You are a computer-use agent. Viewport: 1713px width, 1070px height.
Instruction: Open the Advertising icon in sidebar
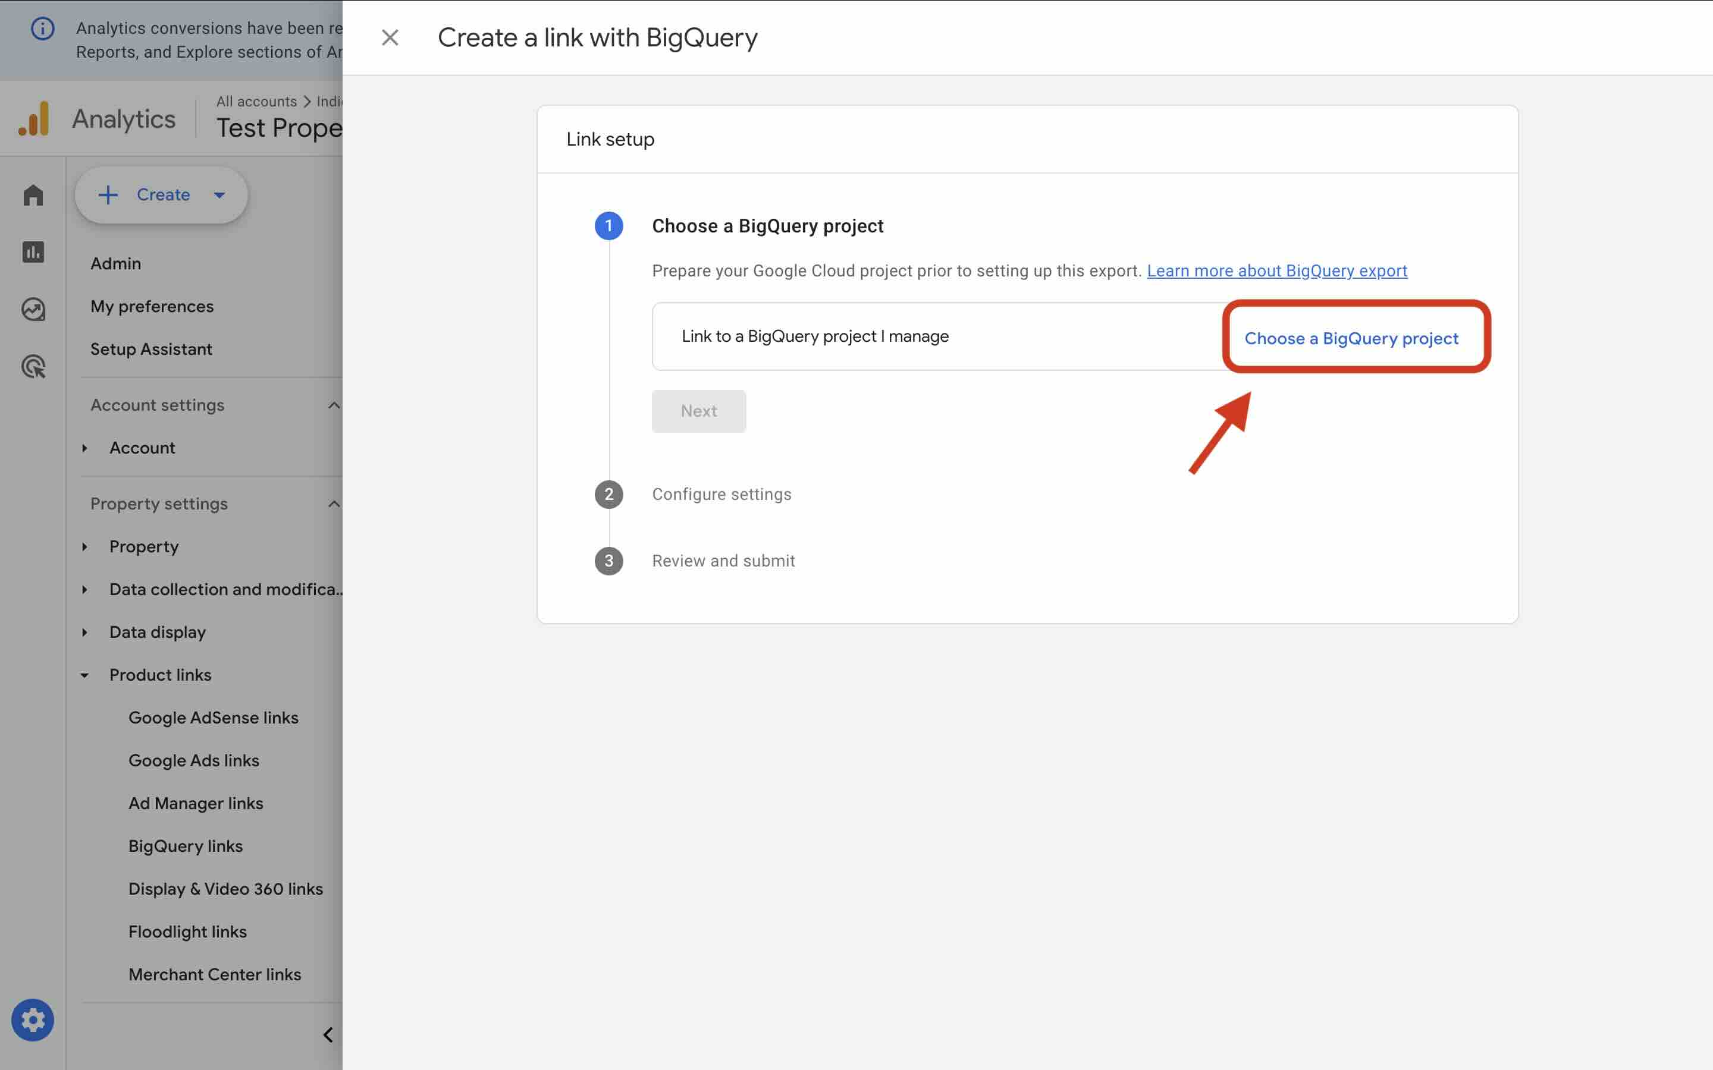tap(33, 367)
